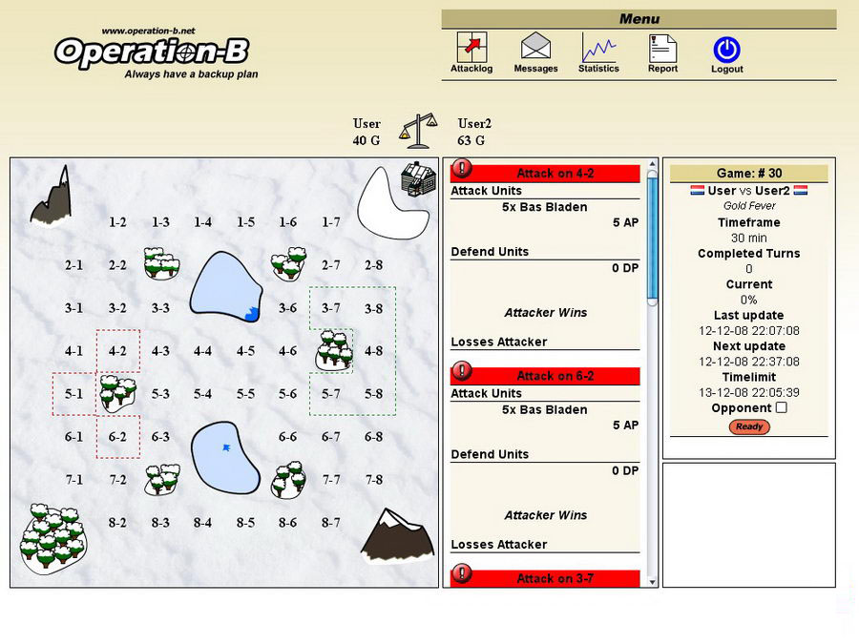Open the Messages envelope icon

pos(535,46)
